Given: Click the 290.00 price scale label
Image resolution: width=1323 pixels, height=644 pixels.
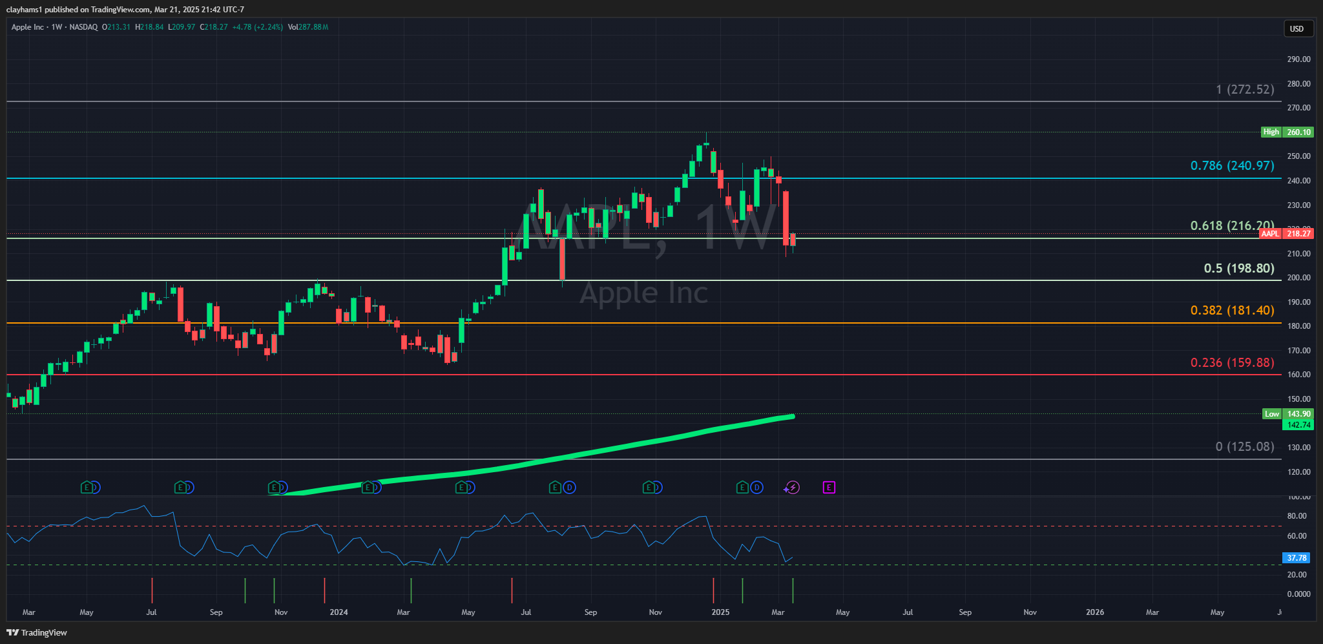Looking at the screenshot, I should click(x=1298, y=59).
